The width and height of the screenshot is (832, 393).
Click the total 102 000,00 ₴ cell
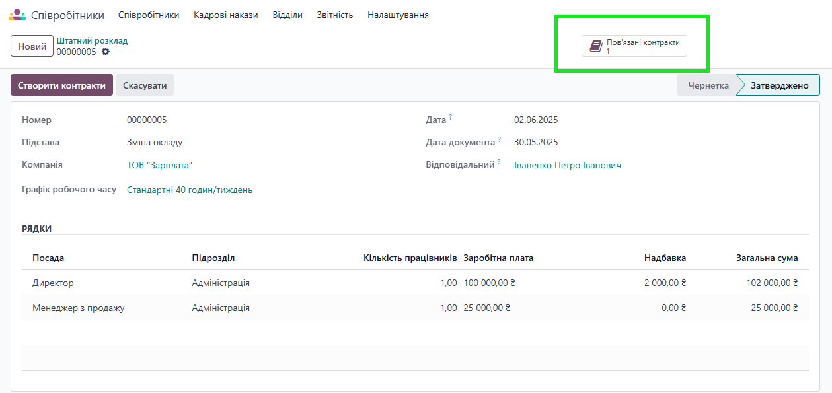[x=772, y=283]
